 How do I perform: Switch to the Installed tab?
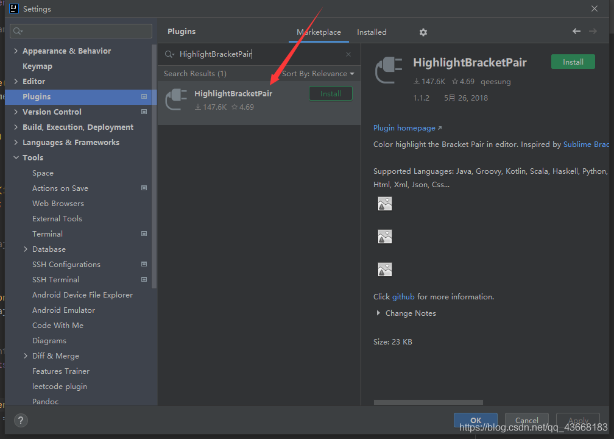372,32
